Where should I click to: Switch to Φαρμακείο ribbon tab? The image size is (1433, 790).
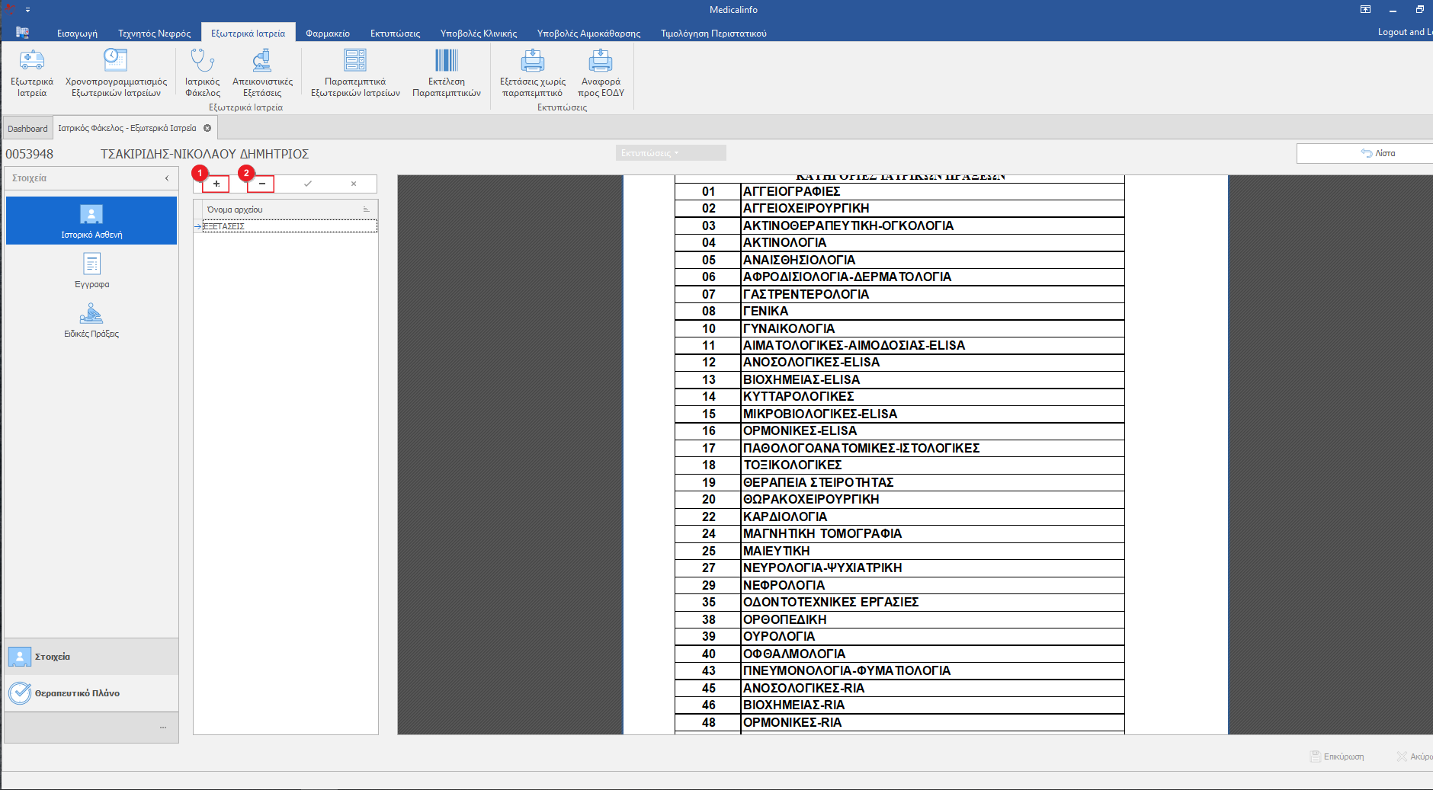(x=328, y=34)
